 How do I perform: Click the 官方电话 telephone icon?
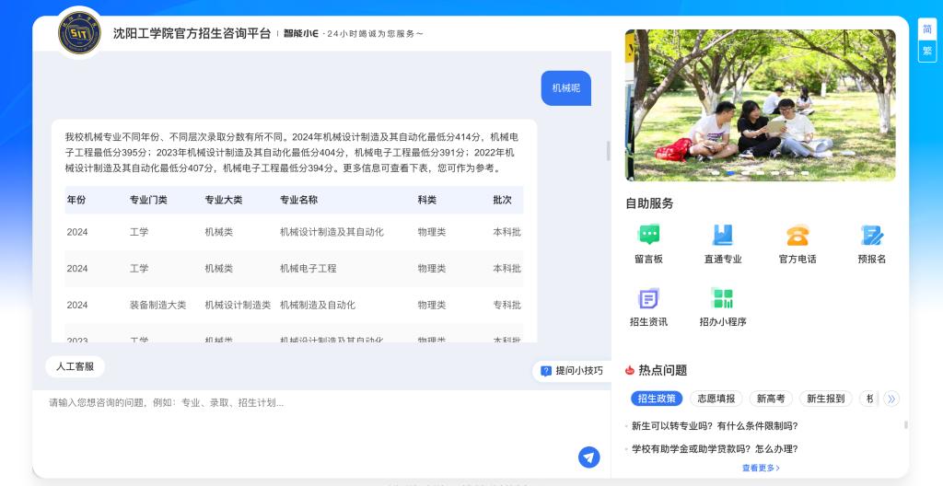click(x=797, y=236)
